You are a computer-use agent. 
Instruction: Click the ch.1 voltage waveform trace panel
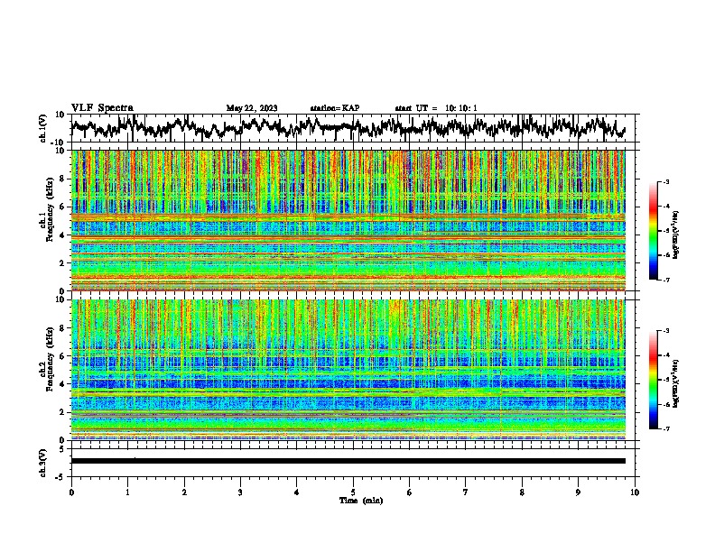coord(355,128)
